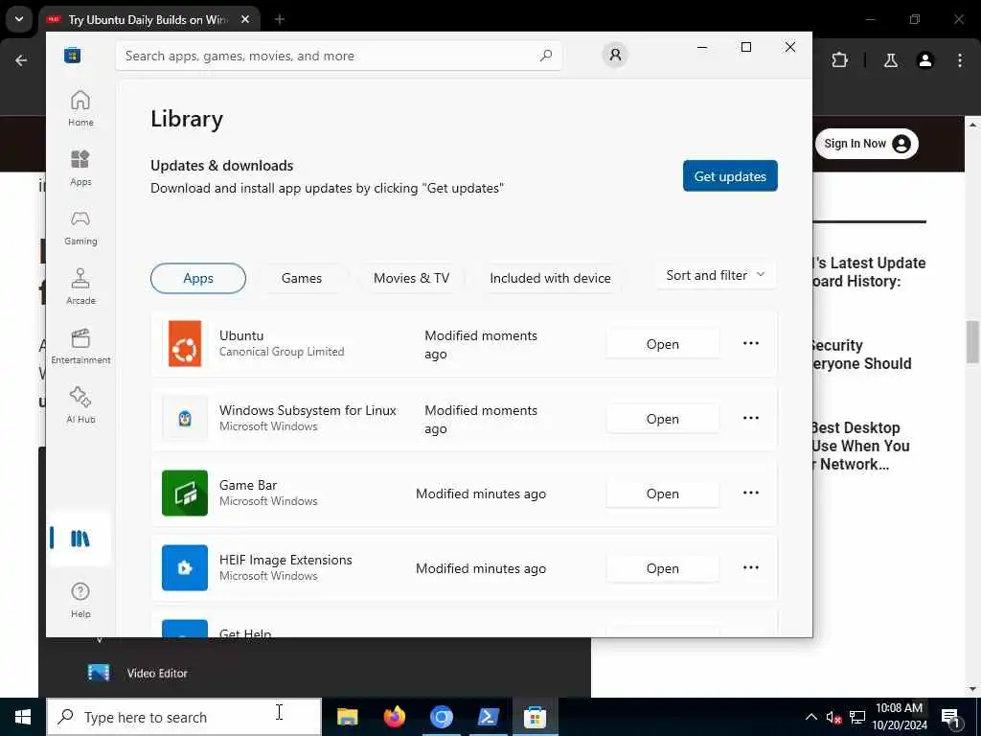Click Open for Ubuntu

663,344
